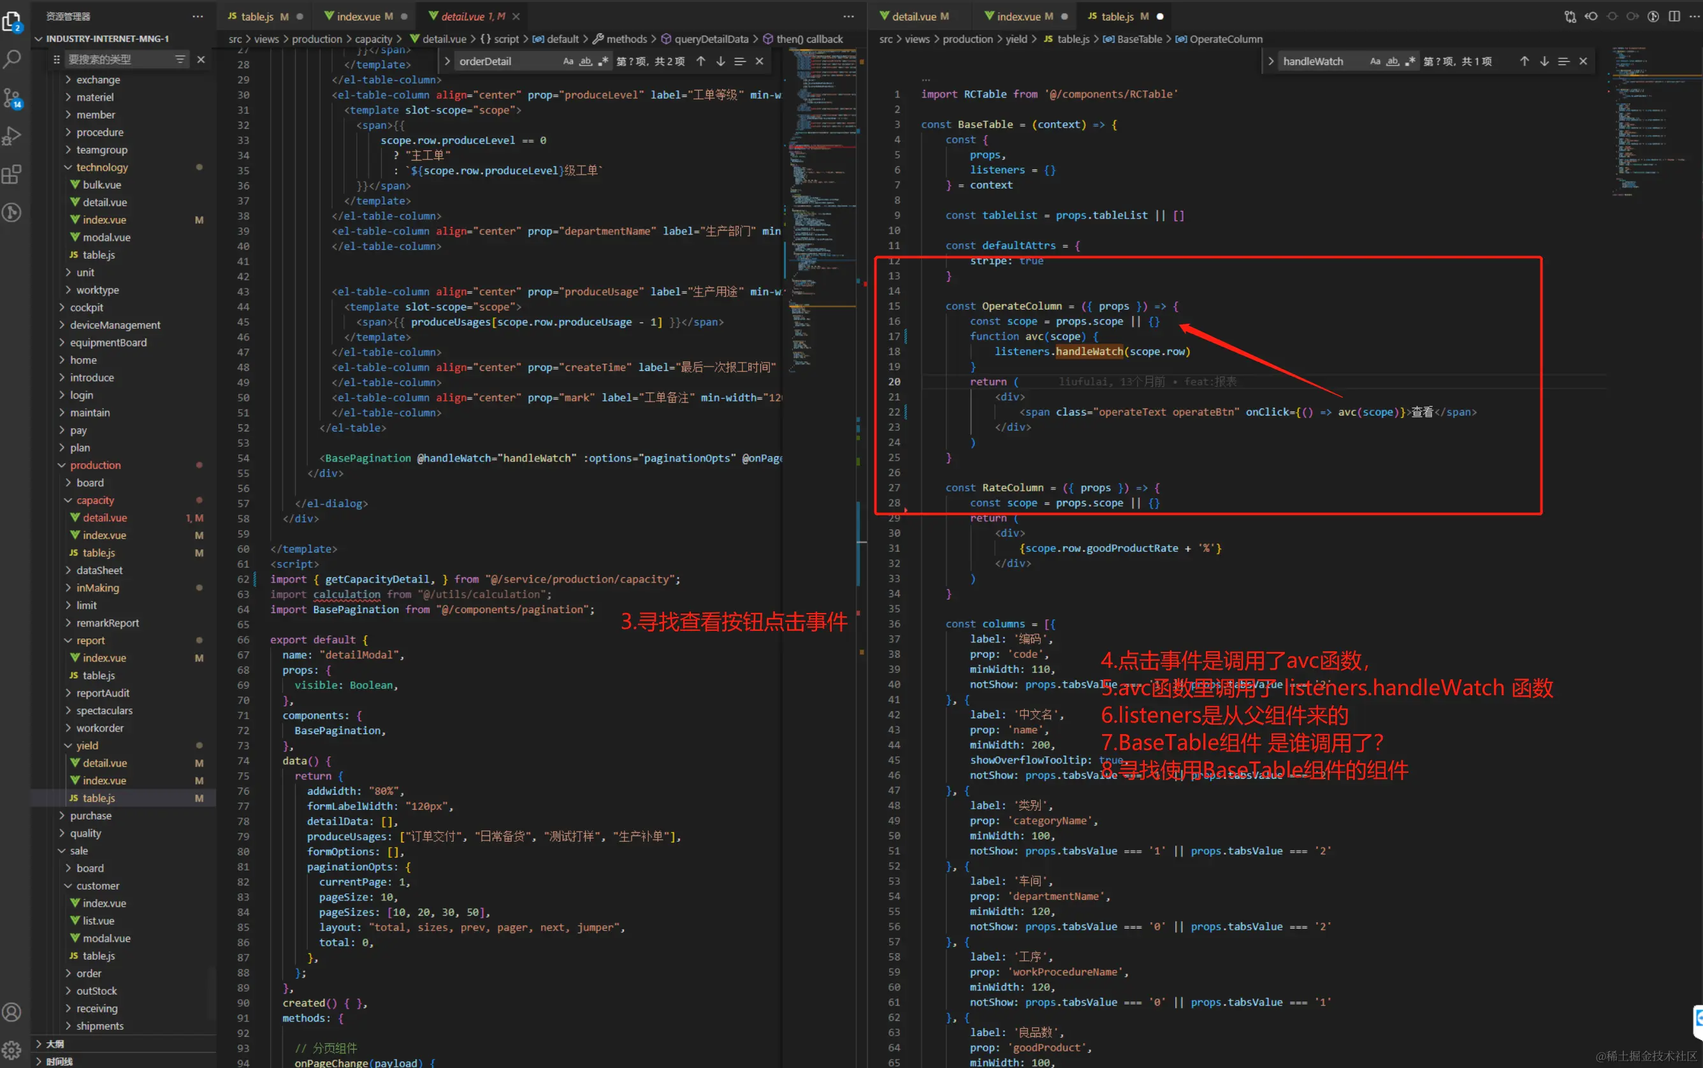Collapse the technology folder in the file tree
Screen dimensions: 1703x1068
[x=102, y=168]
